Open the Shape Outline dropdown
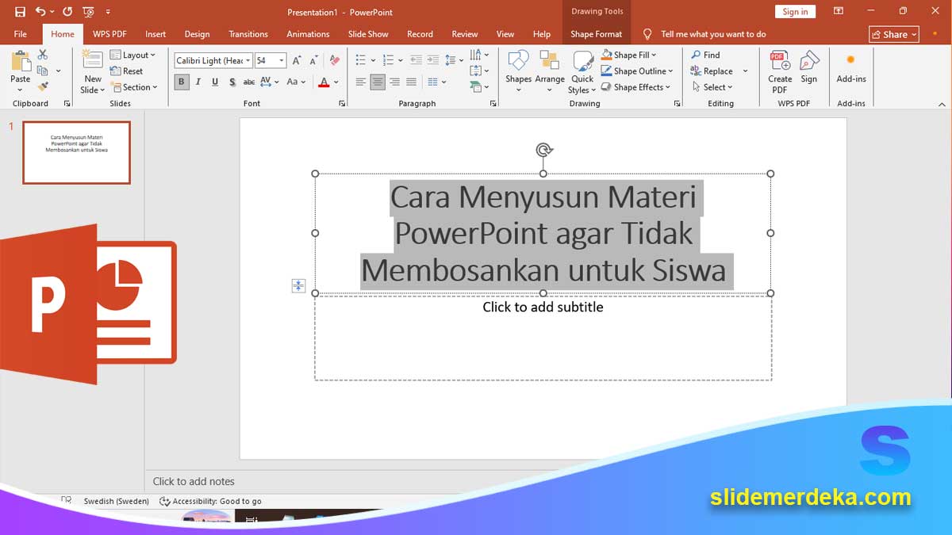Viewport: 952px width, 535px height. point(635,71)
